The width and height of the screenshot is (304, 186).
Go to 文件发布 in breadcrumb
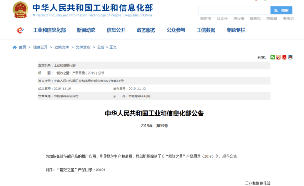[x=83, y=47]
